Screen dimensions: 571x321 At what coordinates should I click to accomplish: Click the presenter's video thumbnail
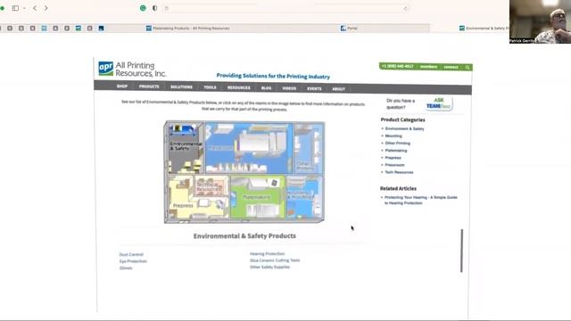pos(540,21)
